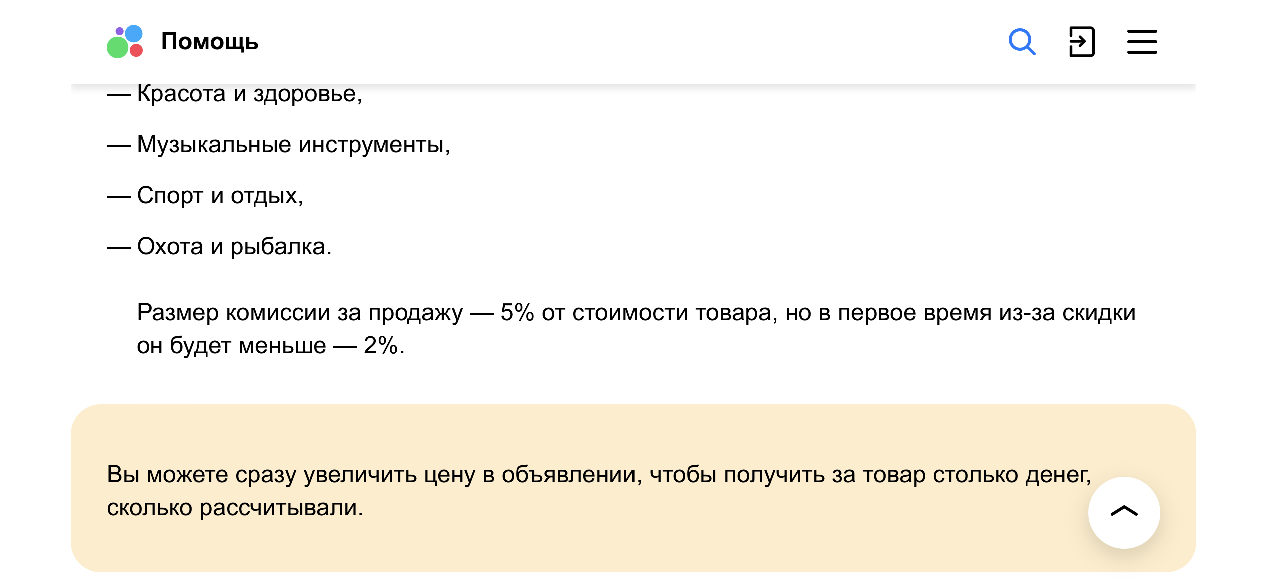Click the 5% commission value in text

click(x=517, y=313)
